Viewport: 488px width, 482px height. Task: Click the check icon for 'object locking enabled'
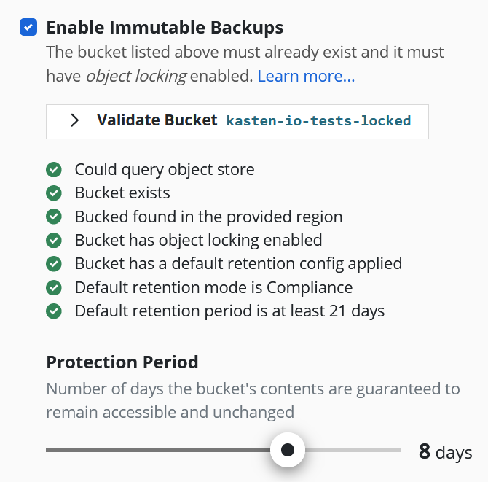point(53,240)
